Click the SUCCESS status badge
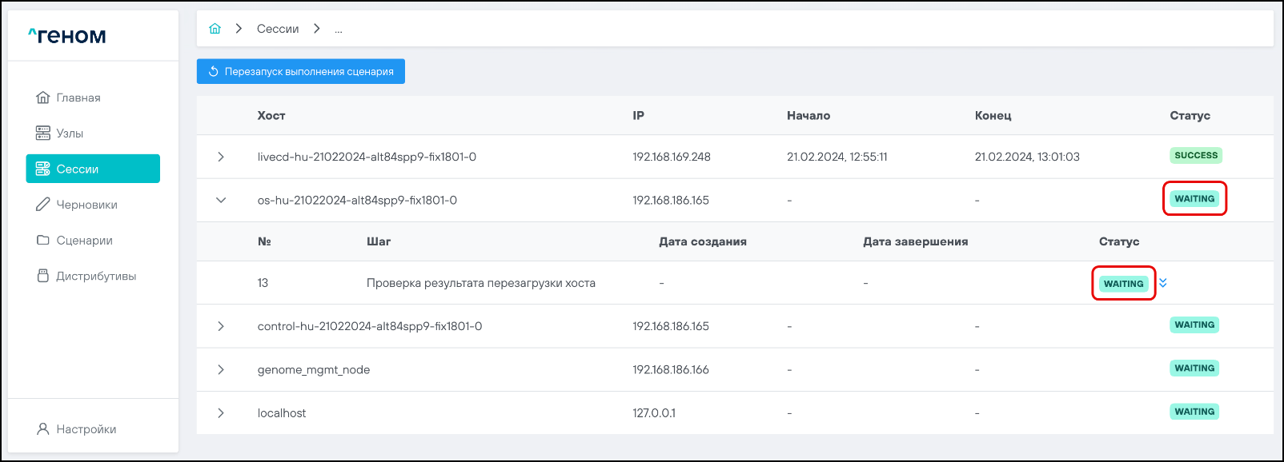 pyautogui.click(x=1195, y=156)
